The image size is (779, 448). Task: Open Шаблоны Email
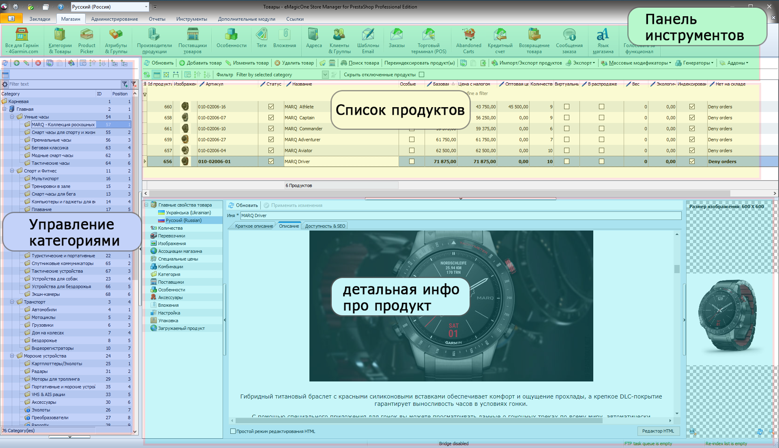click(x=368, y=41)
